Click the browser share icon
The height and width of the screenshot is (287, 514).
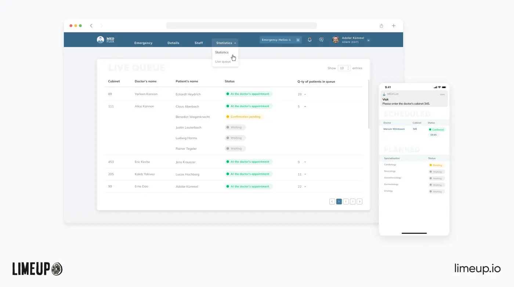click(381, 26)
